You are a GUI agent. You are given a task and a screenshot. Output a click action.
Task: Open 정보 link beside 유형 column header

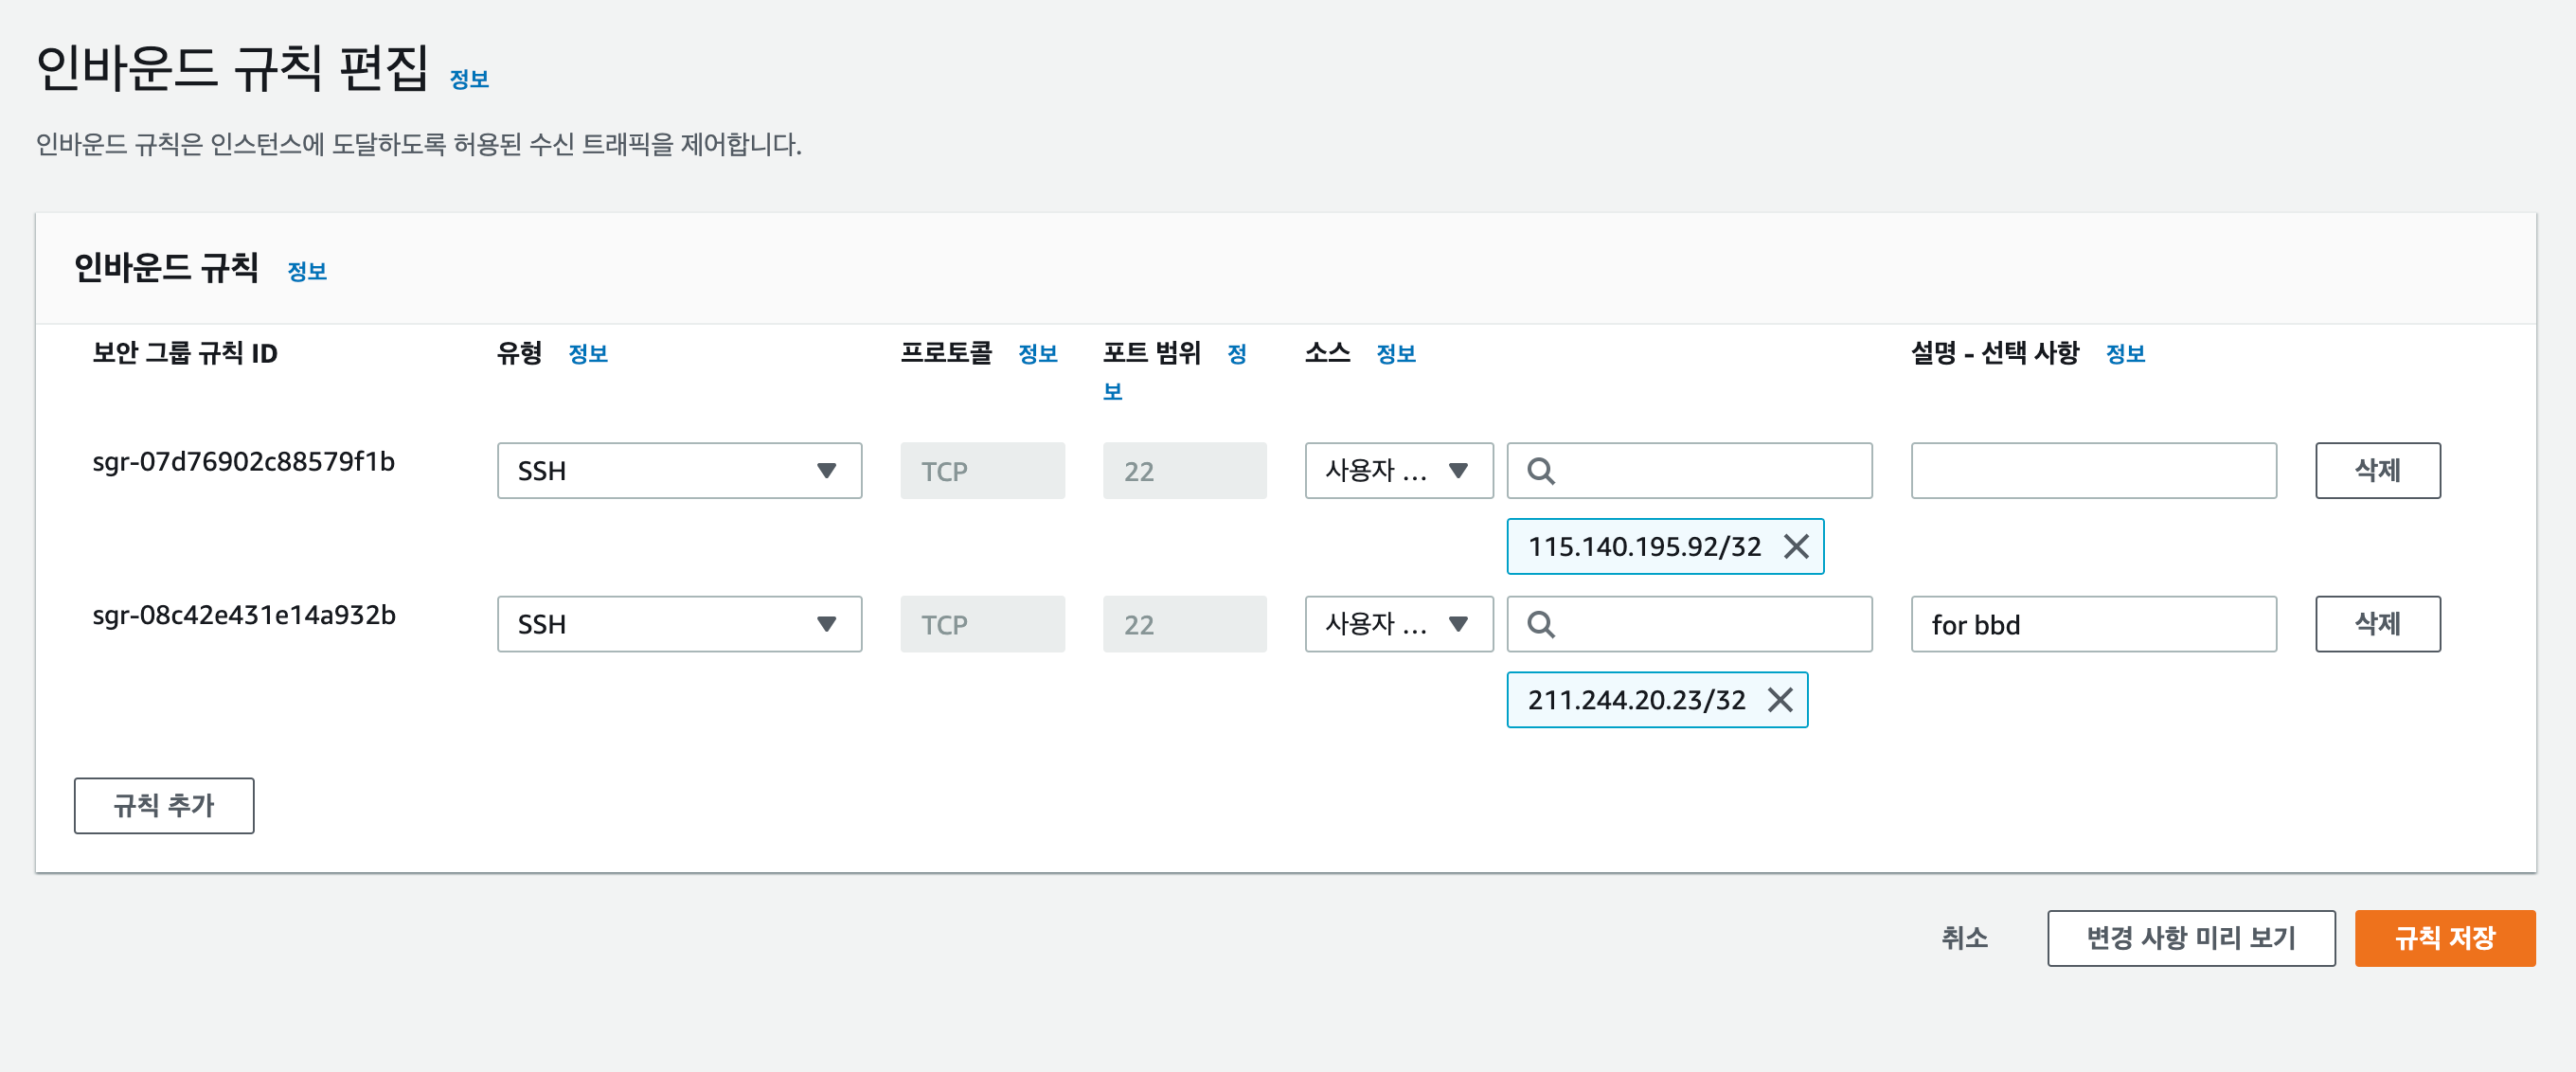click(588, 353)
